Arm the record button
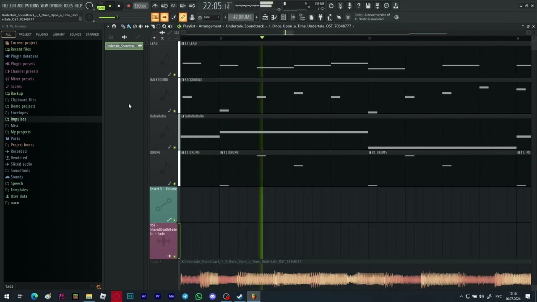The height and width of the screenshot is (302, 537). coord(128,6)
